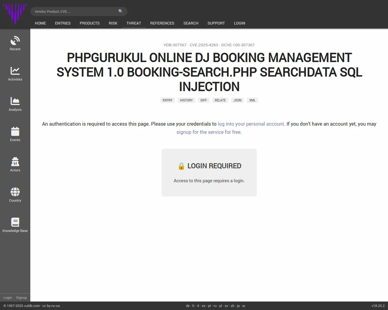
Task: Click the v18.25.2 version text
Action: [x=378, y=306]
